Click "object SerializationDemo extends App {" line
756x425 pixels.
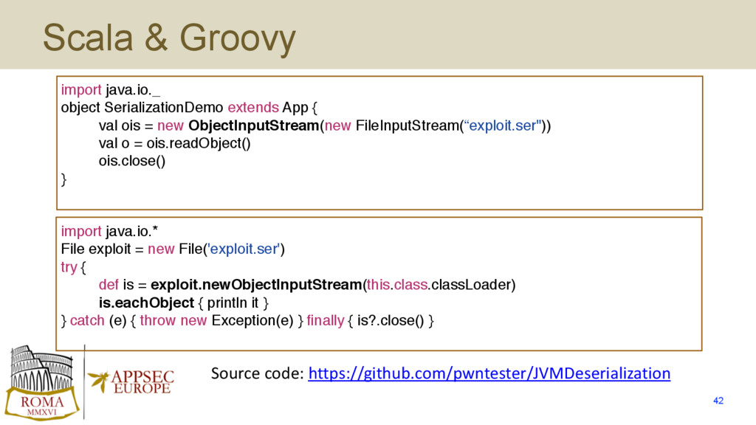point(189,108)
